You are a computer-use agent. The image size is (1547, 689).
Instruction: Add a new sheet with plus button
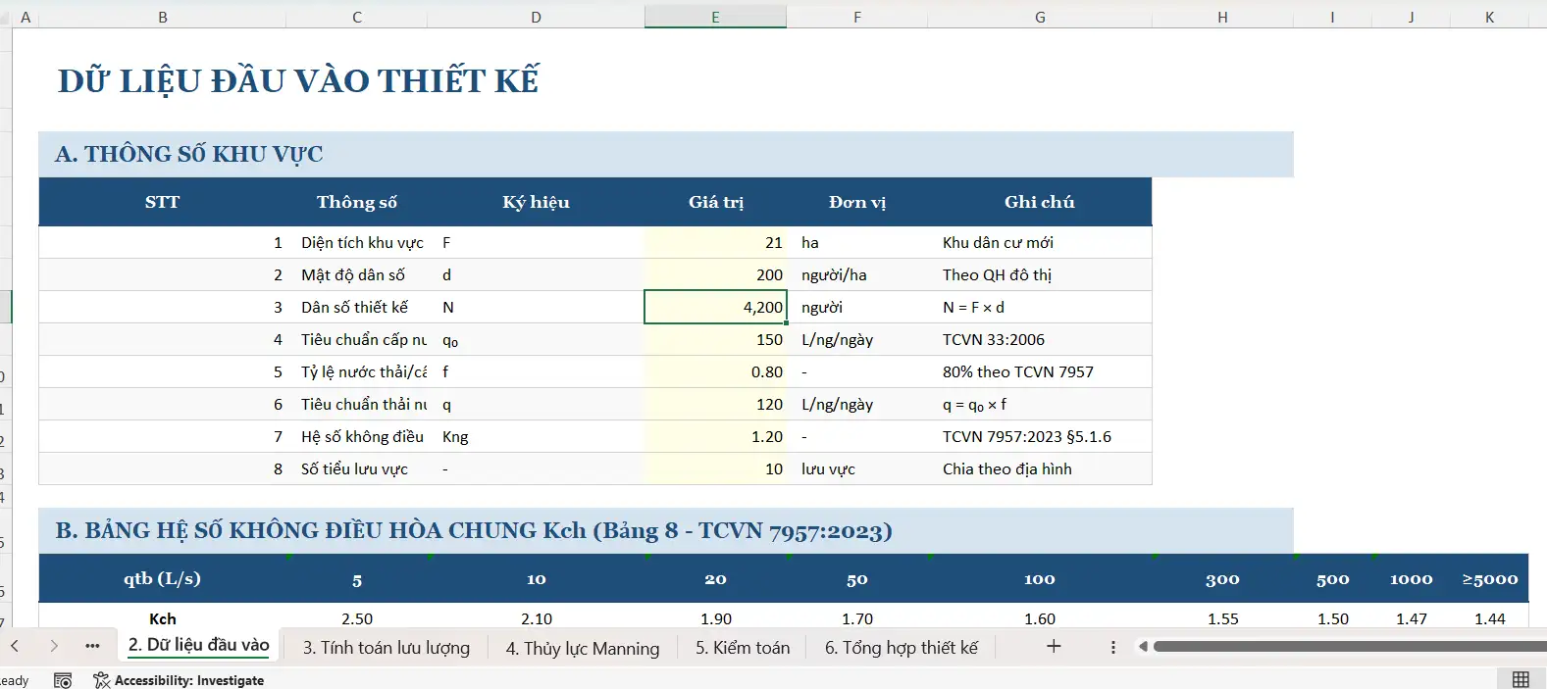[x=1054, y=646]
